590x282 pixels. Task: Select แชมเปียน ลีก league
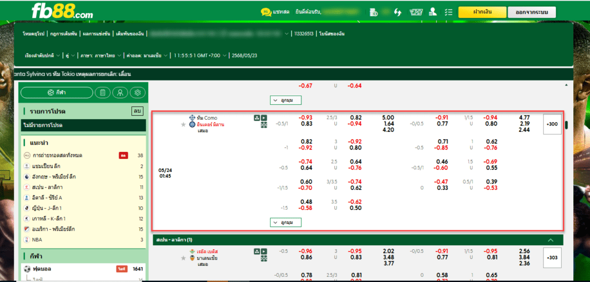(x=83, y=166)
